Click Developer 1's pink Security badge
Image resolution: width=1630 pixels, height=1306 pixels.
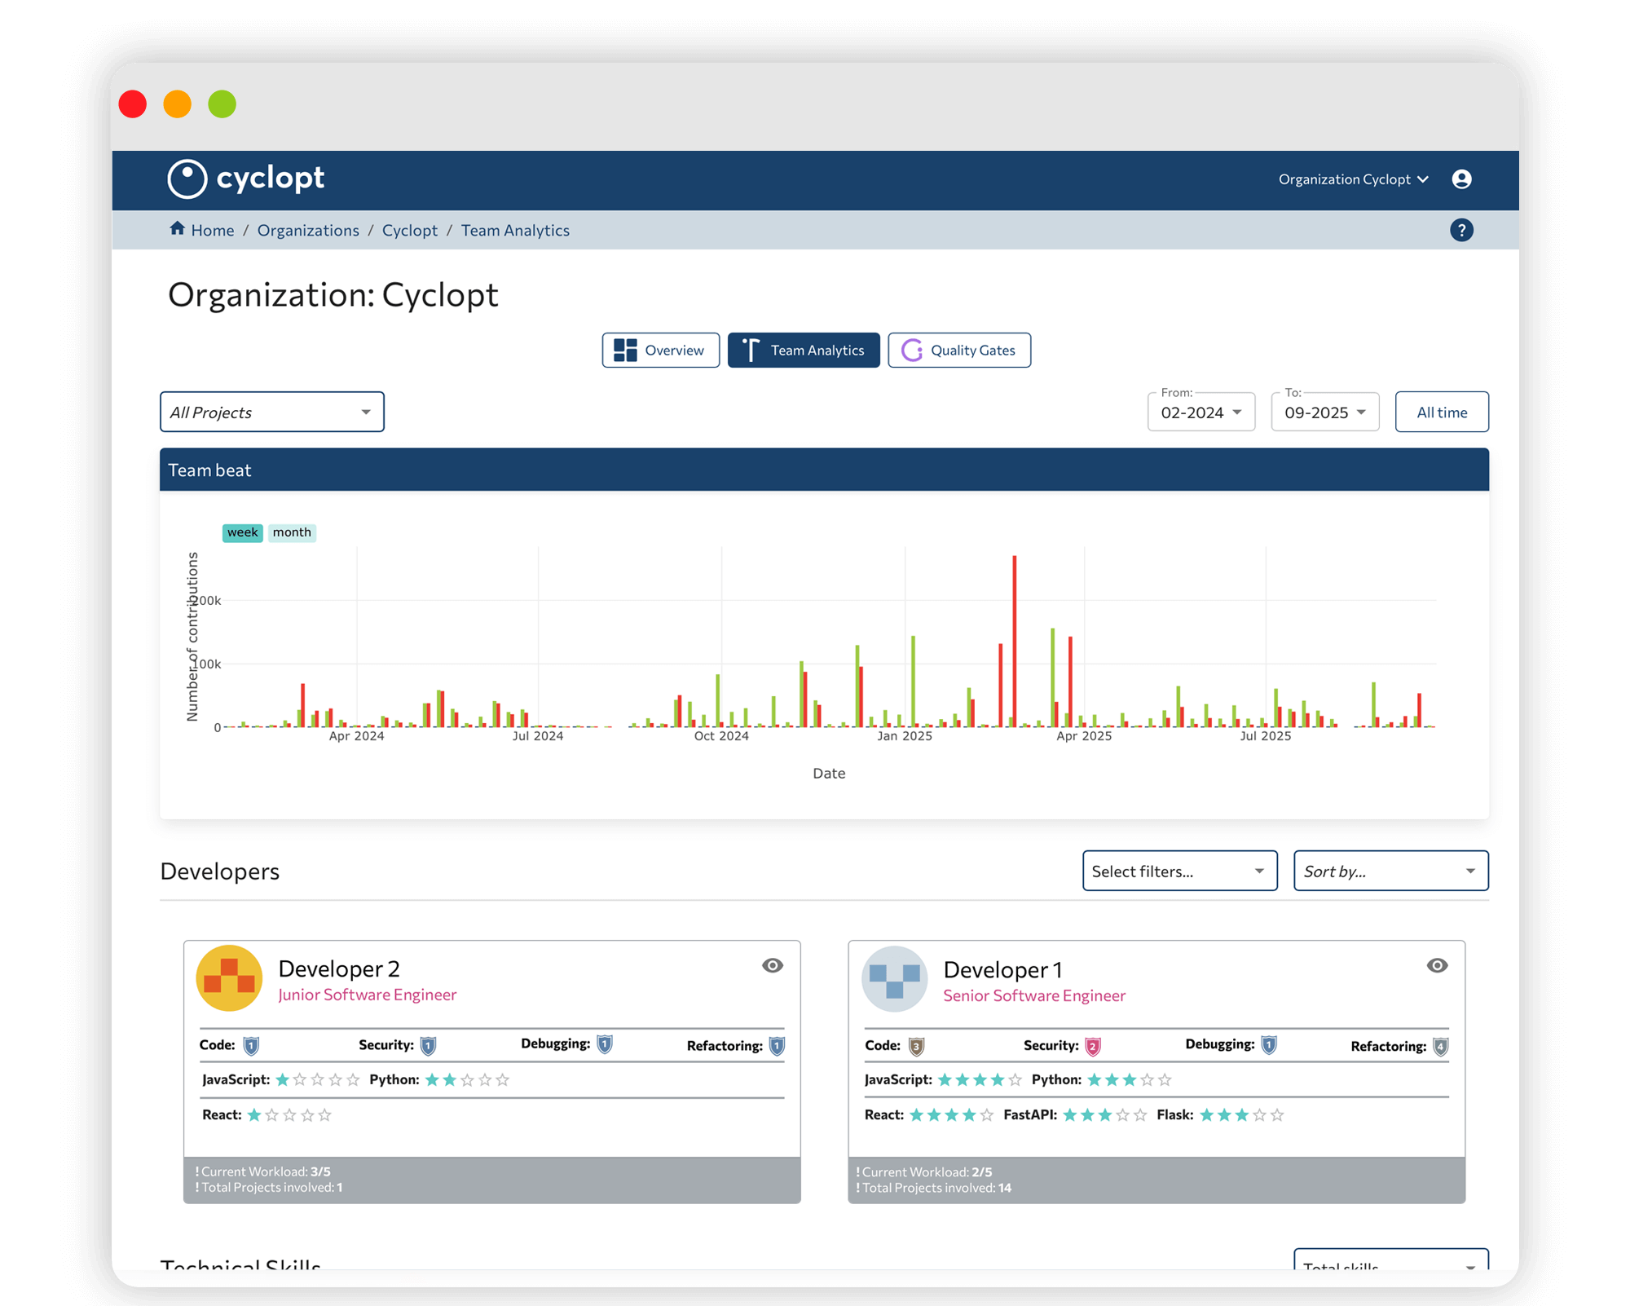1093,1047
